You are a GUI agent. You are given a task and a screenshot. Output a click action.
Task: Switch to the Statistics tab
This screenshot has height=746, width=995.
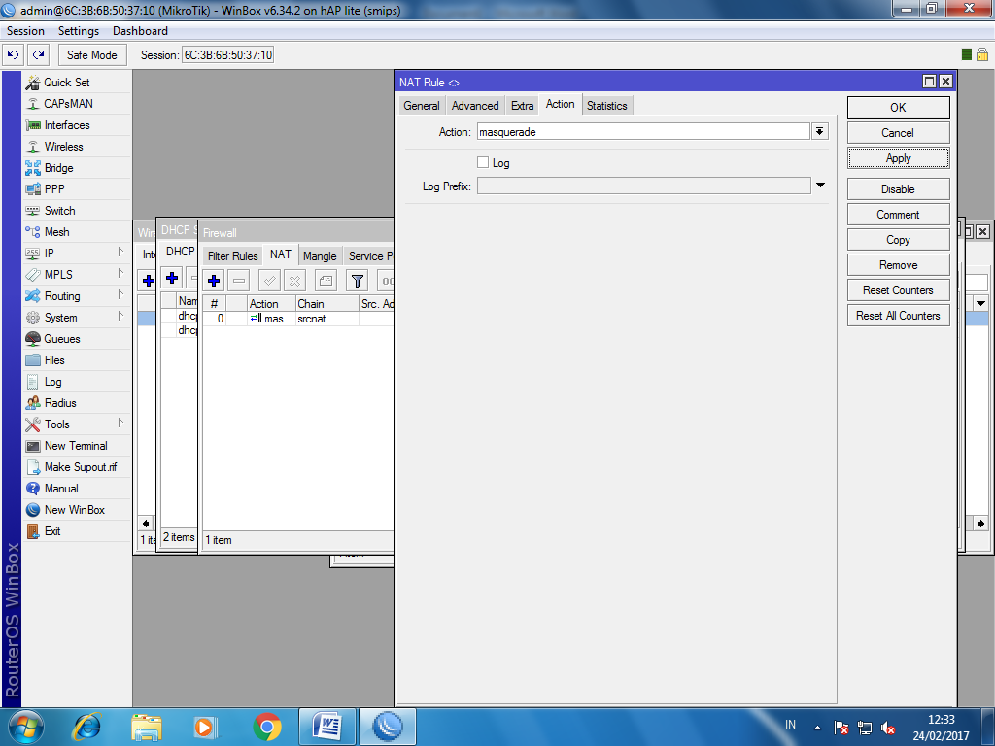(x=606, y=106)
